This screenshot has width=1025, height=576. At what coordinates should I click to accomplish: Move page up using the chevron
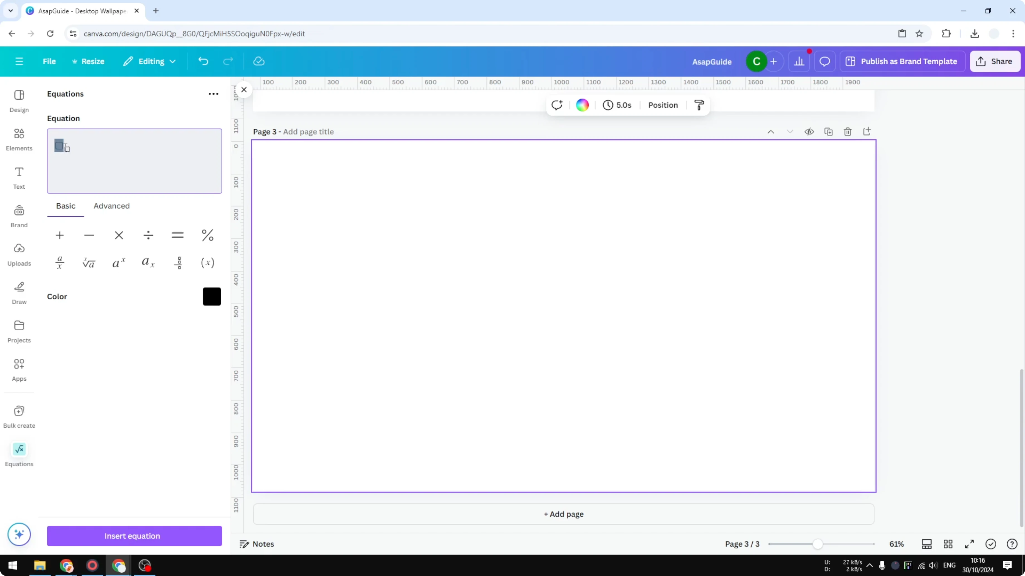[x=770, y=131]
